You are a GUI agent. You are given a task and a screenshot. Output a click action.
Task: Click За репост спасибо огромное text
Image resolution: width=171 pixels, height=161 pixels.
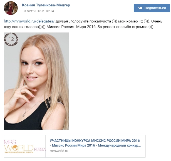123,27
